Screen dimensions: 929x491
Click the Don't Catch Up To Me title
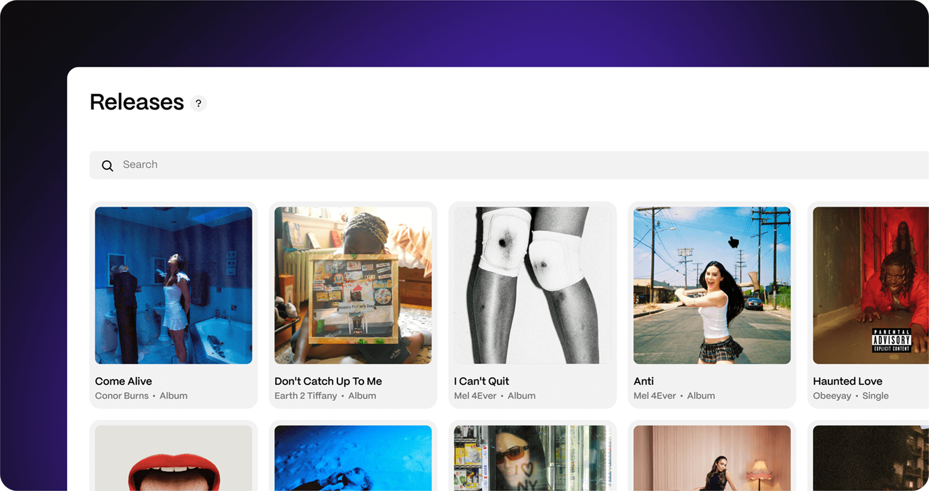[x=328, y=381]
